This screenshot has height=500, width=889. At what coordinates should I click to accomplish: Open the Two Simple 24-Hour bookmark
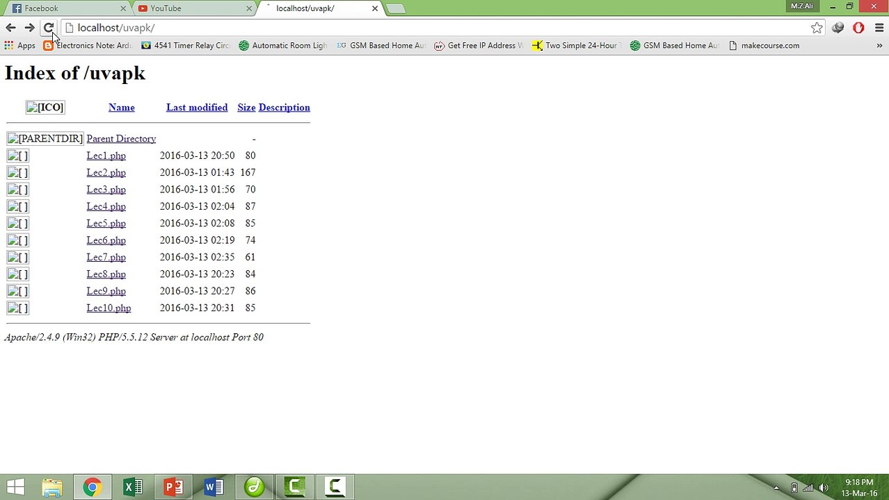[576, 45]
